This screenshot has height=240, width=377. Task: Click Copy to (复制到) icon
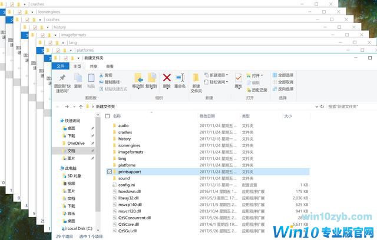[151, 78]
